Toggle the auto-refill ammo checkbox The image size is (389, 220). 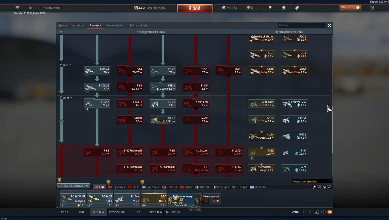[329, 187]
